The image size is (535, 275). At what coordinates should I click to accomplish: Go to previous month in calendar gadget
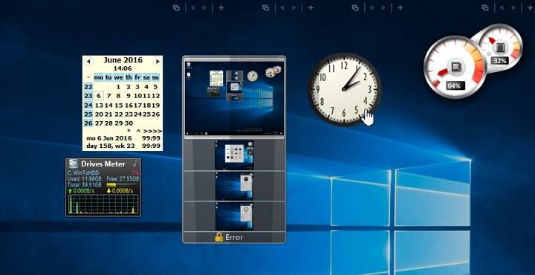pyautogui.click(x=88, y=62)
